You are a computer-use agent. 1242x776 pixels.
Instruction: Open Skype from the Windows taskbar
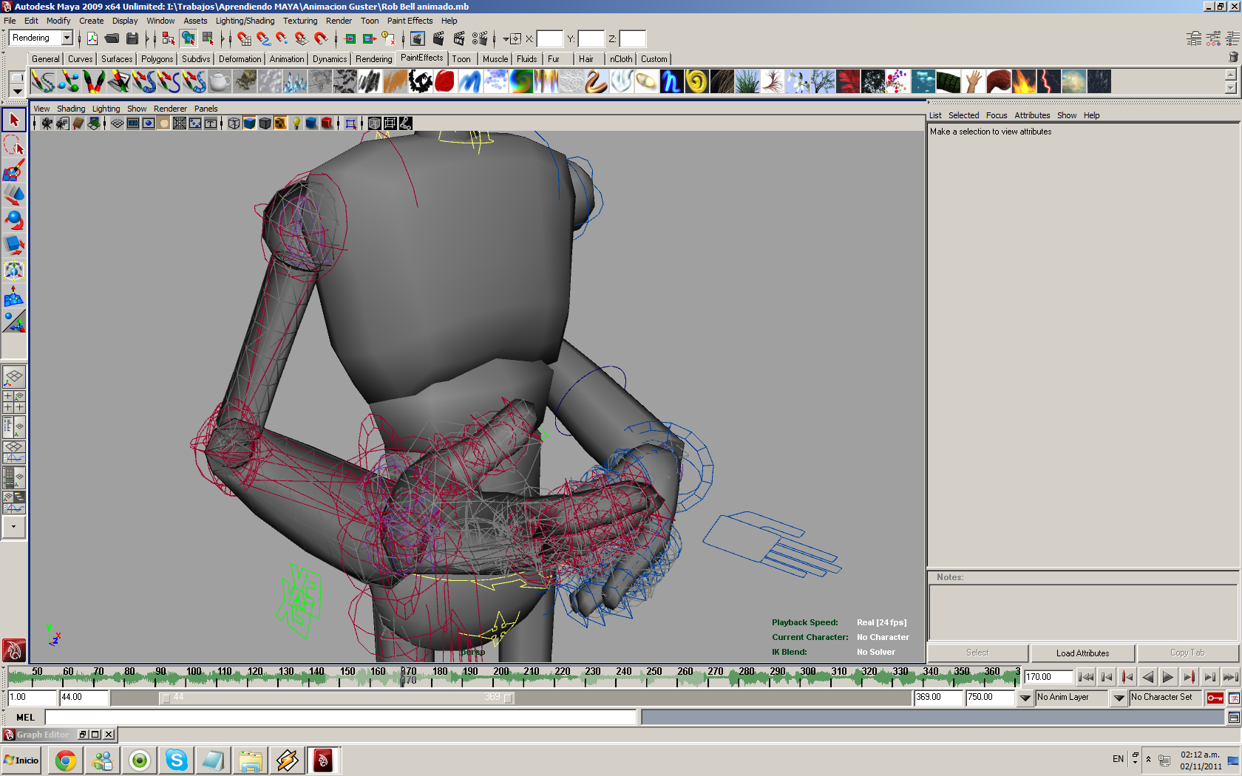177,760
